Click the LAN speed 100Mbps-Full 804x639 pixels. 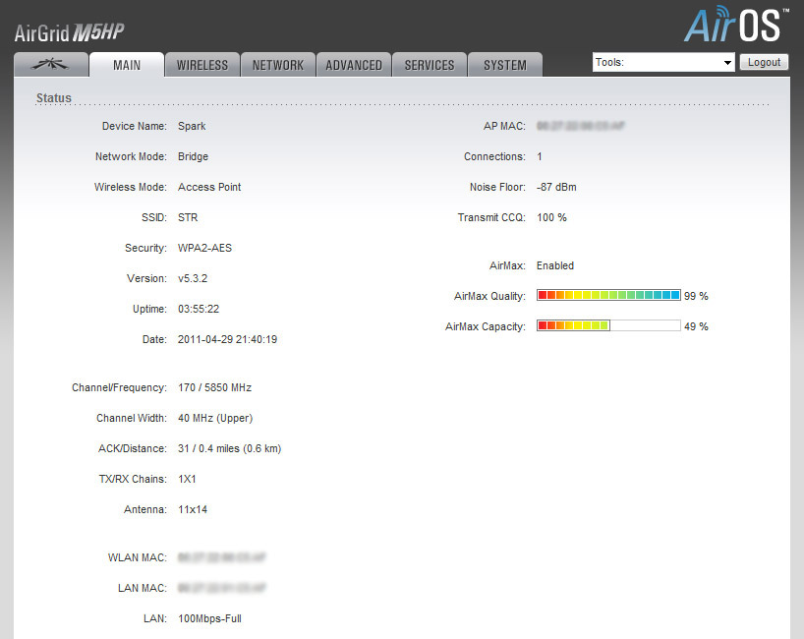point(209,618)
